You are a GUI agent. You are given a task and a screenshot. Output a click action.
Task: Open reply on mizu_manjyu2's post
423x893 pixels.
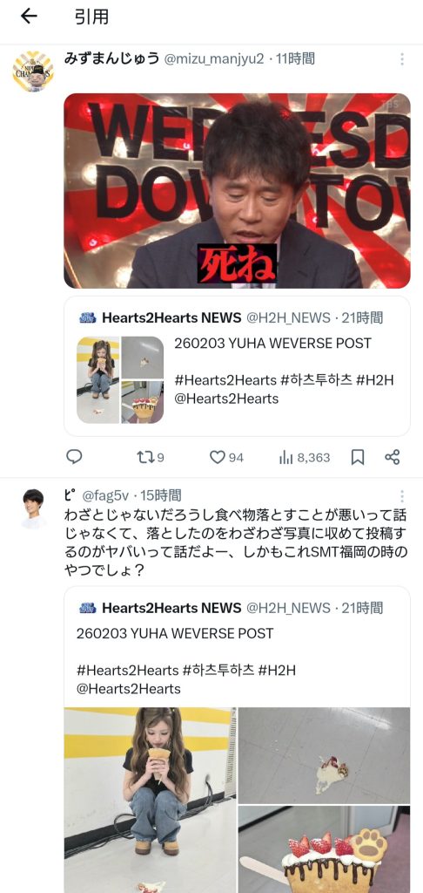coord(74,457)
